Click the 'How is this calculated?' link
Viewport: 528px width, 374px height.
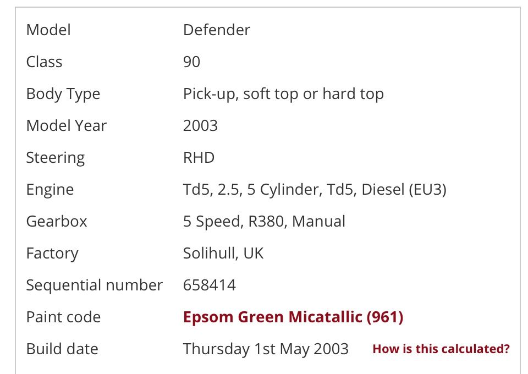(x=441, y=349)
